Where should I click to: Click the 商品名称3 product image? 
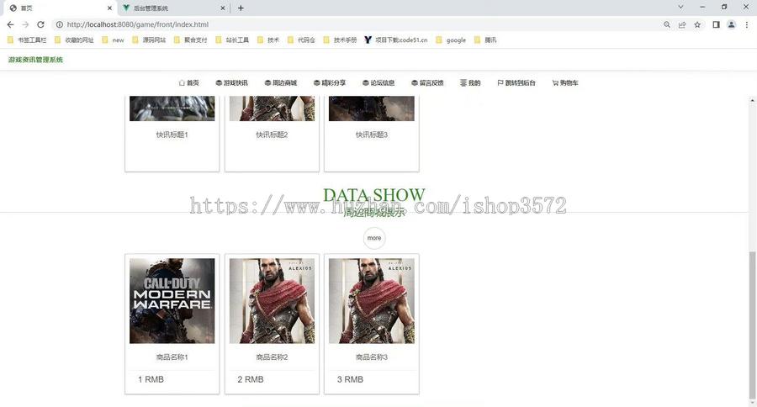pyautogui.click(x=372, y=301)
